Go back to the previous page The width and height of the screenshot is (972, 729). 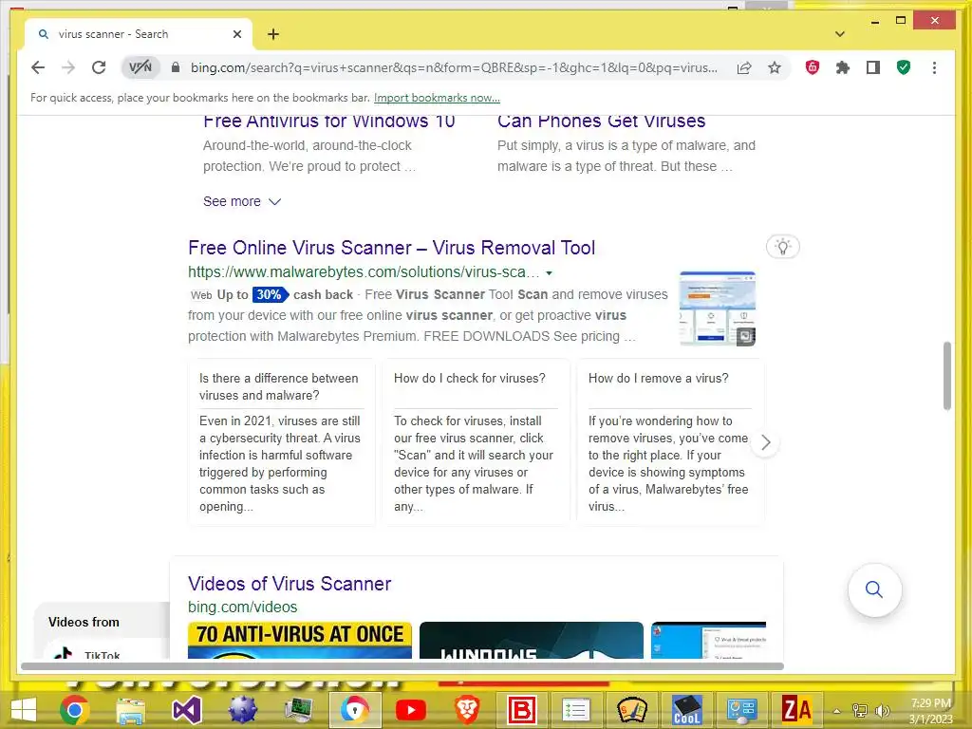click(38, 67)
